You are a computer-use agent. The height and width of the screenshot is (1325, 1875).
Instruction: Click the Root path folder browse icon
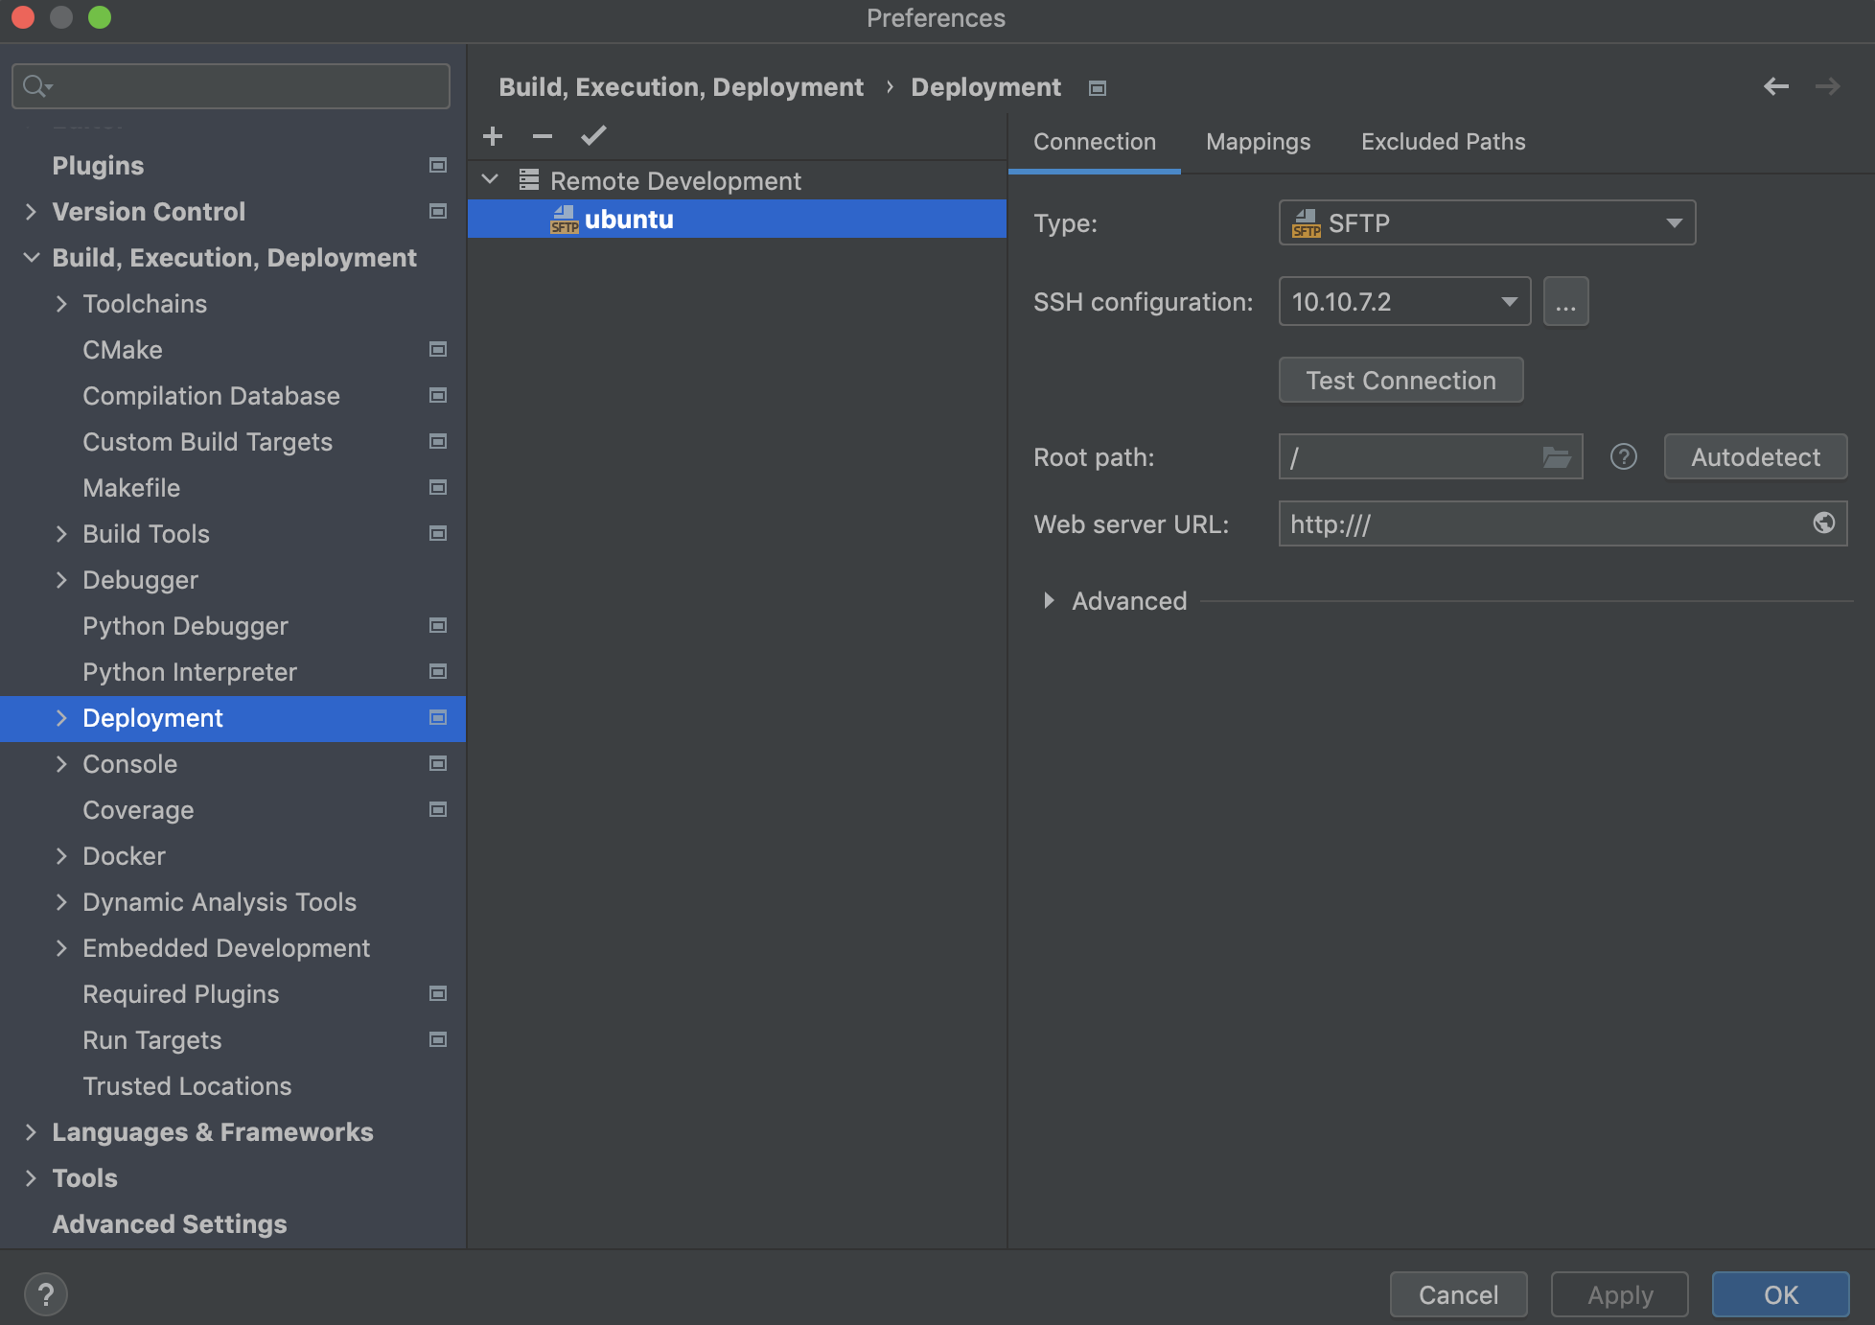click(1556, 457)
